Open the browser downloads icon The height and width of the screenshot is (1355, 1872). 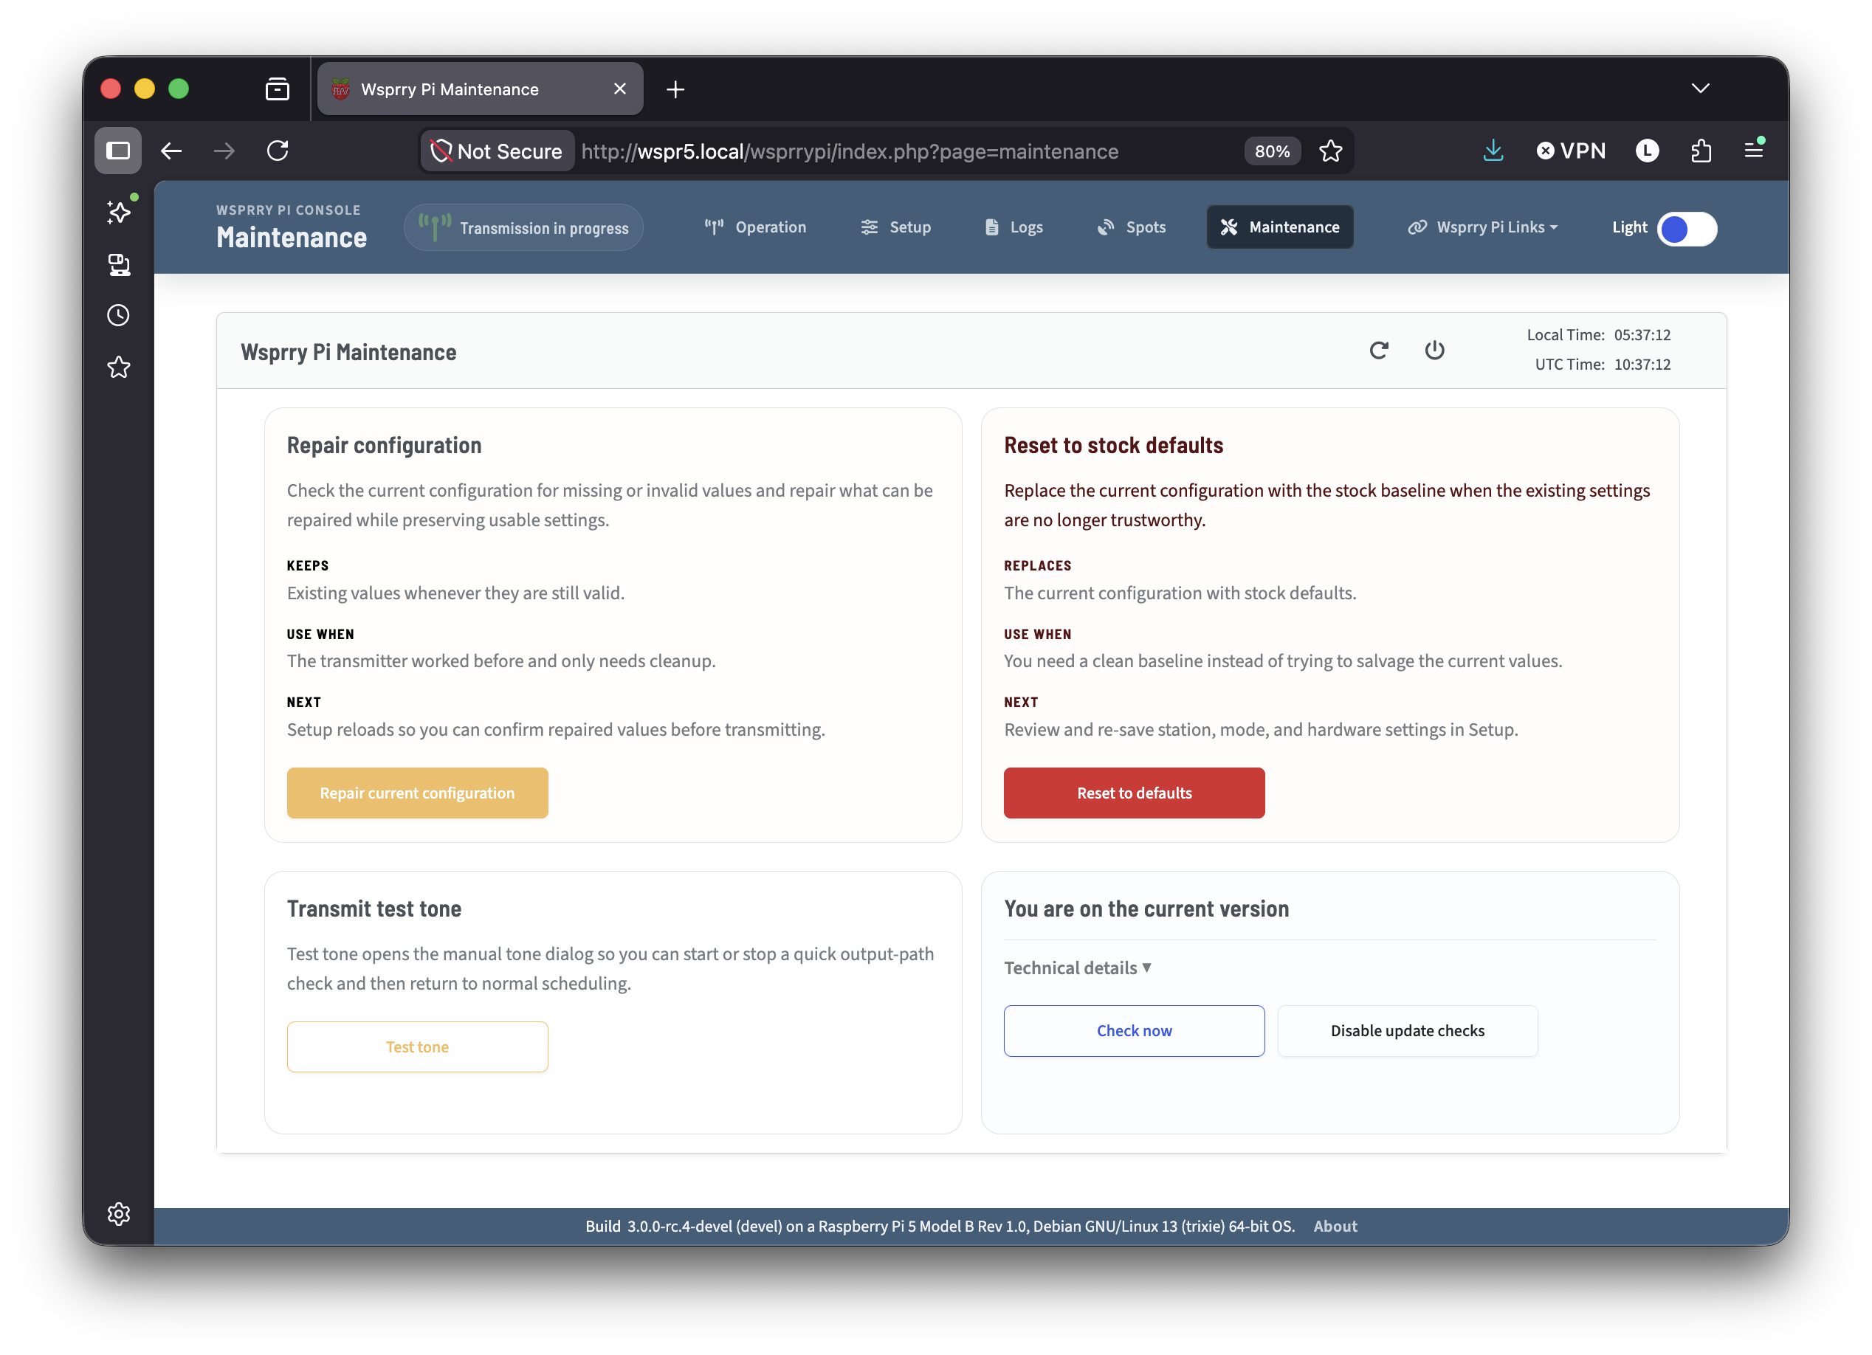1493,151
